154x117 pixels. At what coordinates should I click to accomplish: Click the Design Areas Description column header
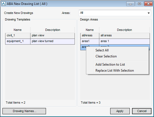(x=124, y=30)
